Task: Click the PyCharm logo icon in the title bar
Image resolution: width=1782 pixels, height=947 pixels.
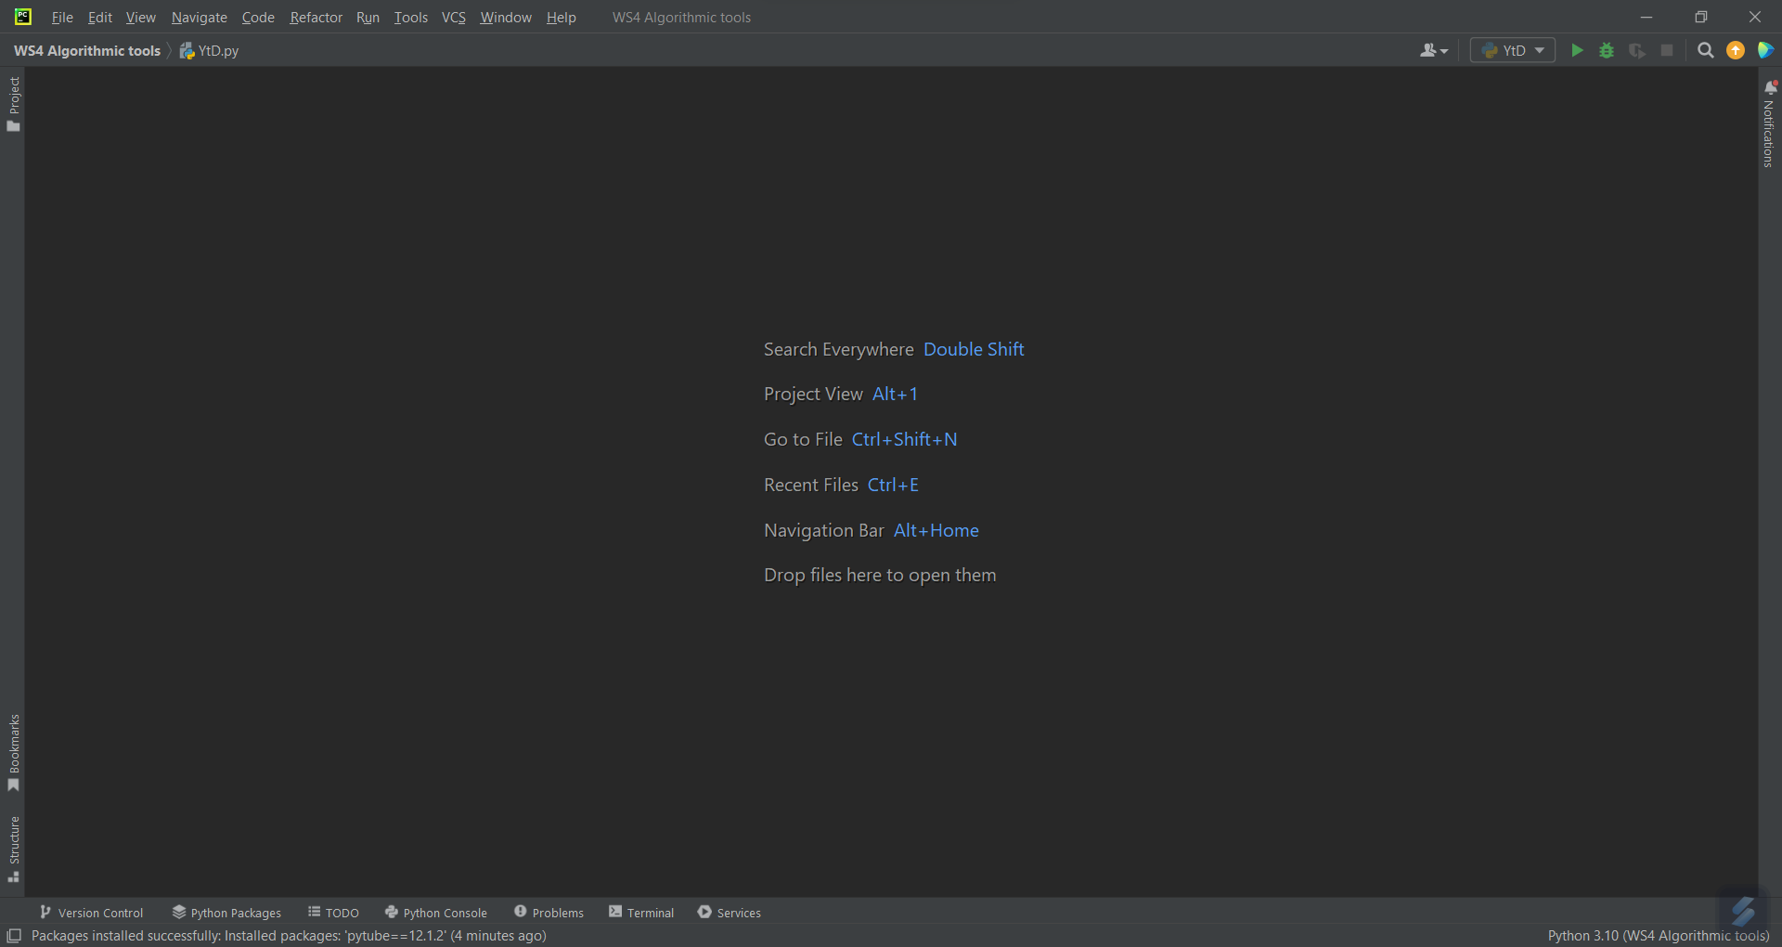Action: (23, 17)
